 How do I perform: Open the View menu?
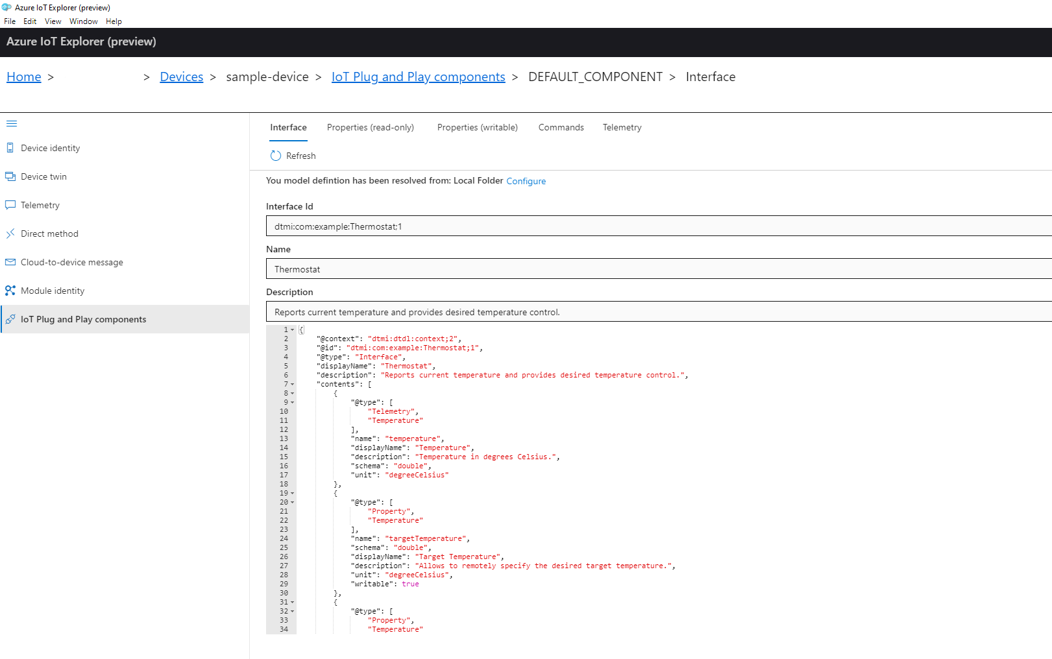(53, 21)
